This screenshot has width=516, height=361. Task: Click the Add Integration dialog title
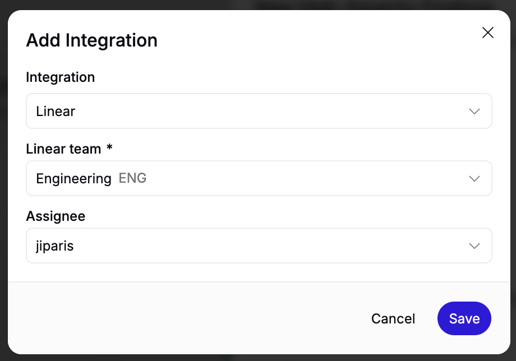tap(92, 41)
